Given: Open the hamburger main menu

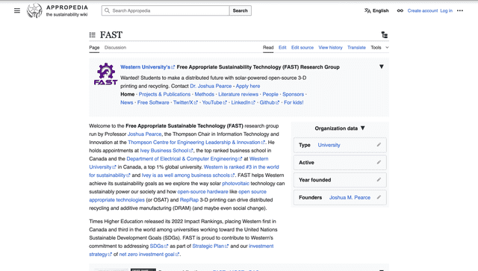Looking at the screenshot, I should 17,10.
